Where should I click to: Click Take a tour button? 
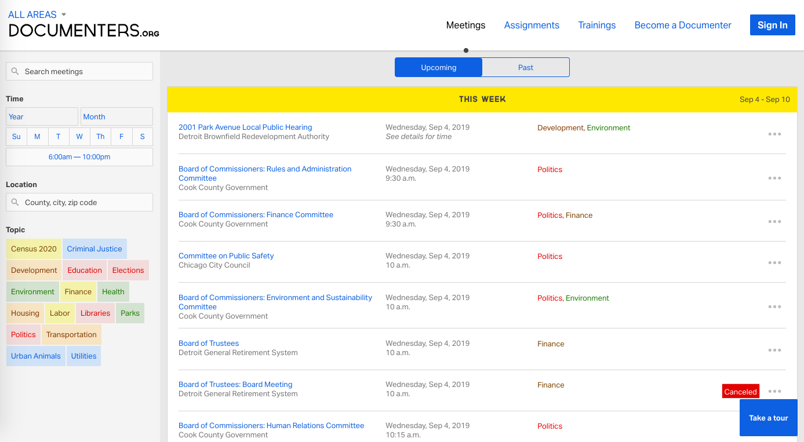(x=768, y=418)
